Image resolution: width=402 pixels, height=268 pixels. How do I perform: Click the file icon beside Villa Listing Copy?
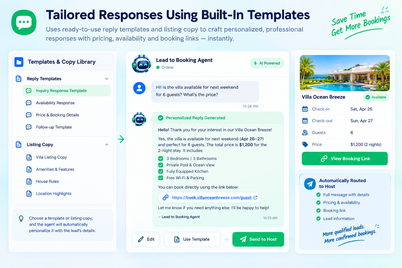(x=29, y=157)
